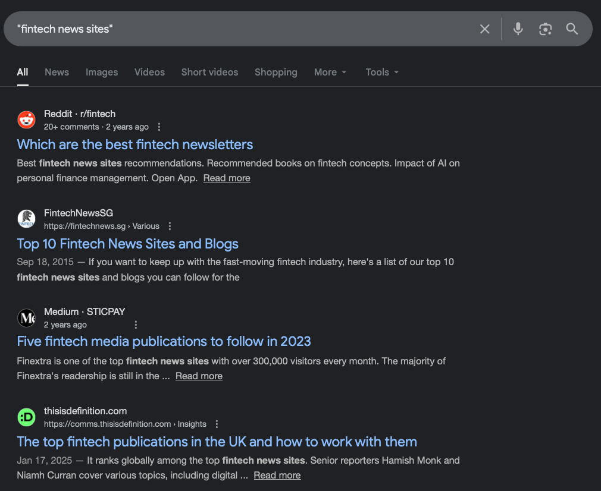Switch to the Images tab
Screen dimensions: 601x491
[102, 72]
